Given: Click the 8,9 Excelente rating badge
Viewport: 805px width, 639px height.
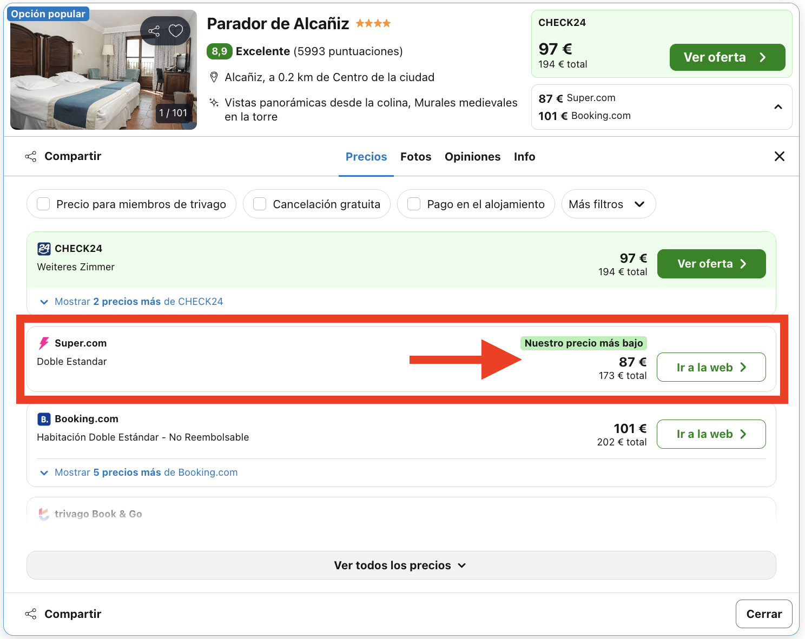Looking at the screenshot, I should pyautogui.click(x=220, y=51).
